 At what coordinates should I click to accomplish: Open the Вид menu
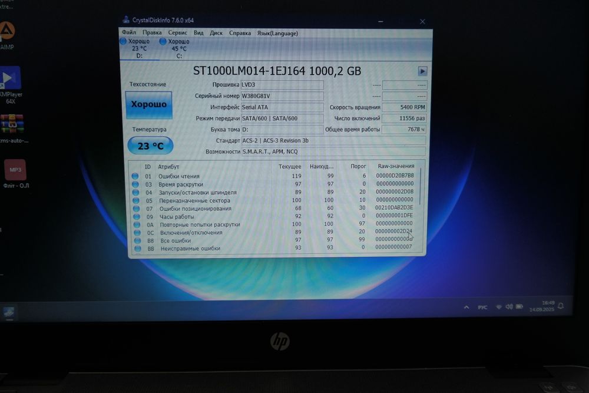198,33
